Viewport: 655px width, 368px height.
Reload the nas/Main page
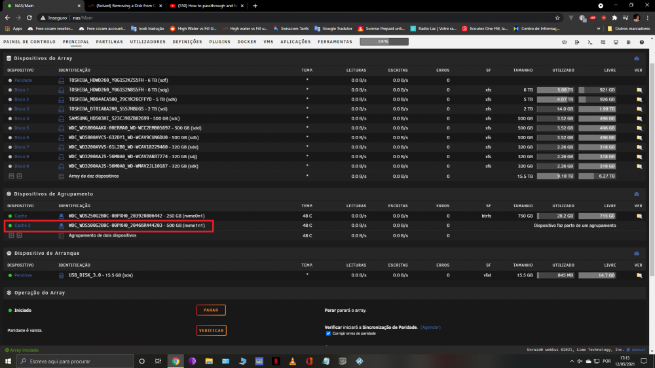[x=29, y=18]
